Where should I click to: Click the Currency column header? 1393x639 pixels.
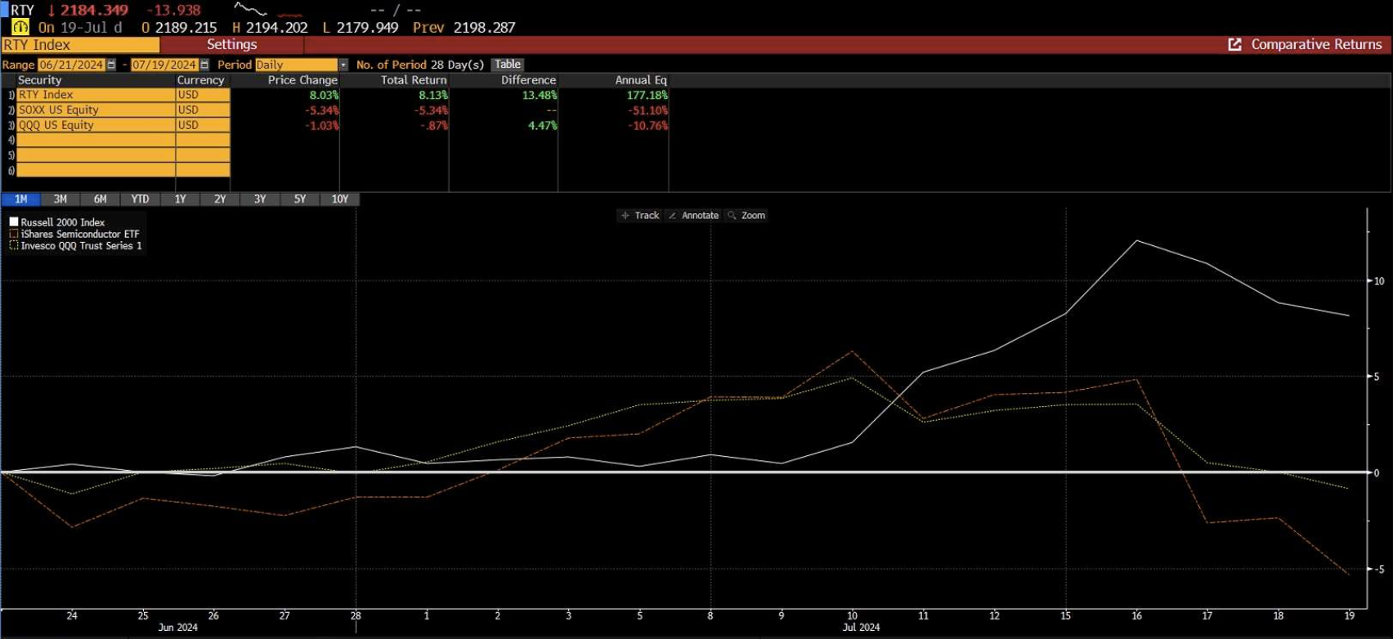pyautogui.click(x=200, y=80)
